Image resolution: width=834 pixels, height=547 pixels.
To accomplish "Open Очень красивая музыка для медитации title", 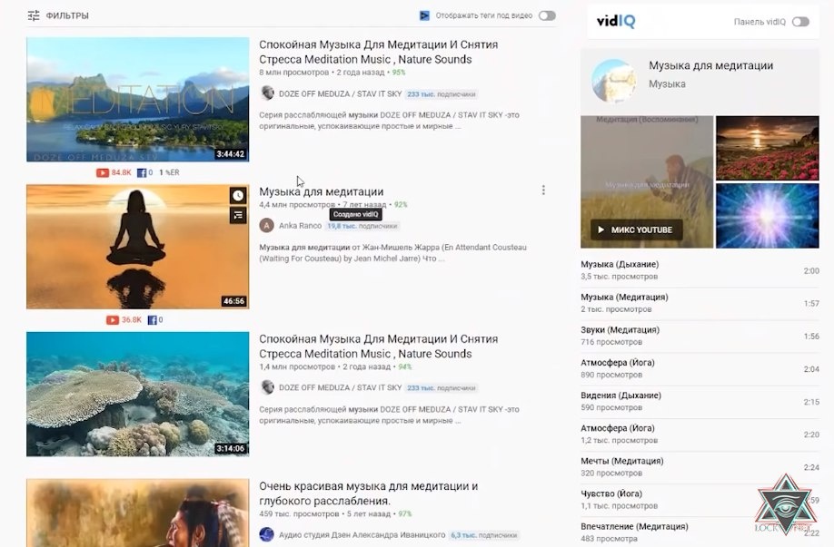I will click(368, 493).
